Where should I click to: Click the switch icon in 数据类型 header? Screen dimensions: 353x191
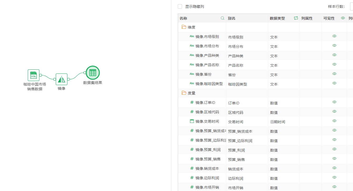click(x=296, y=18)
